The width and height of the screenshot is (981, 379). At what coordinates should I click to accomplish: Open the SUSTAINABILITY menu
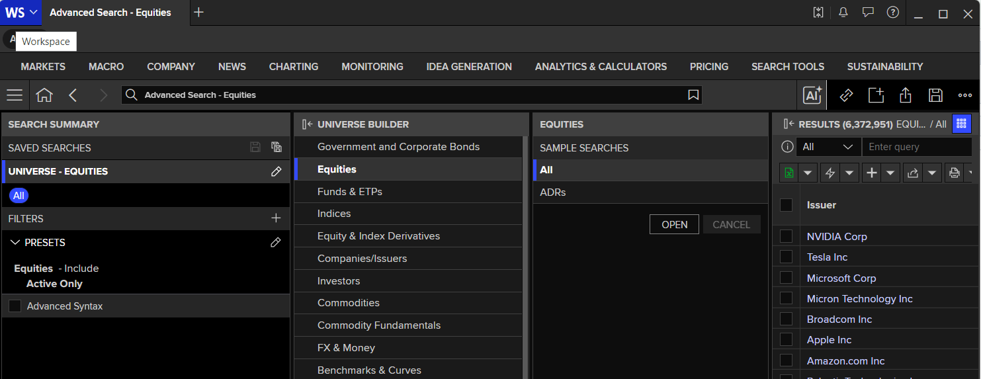tap(885, 67)
